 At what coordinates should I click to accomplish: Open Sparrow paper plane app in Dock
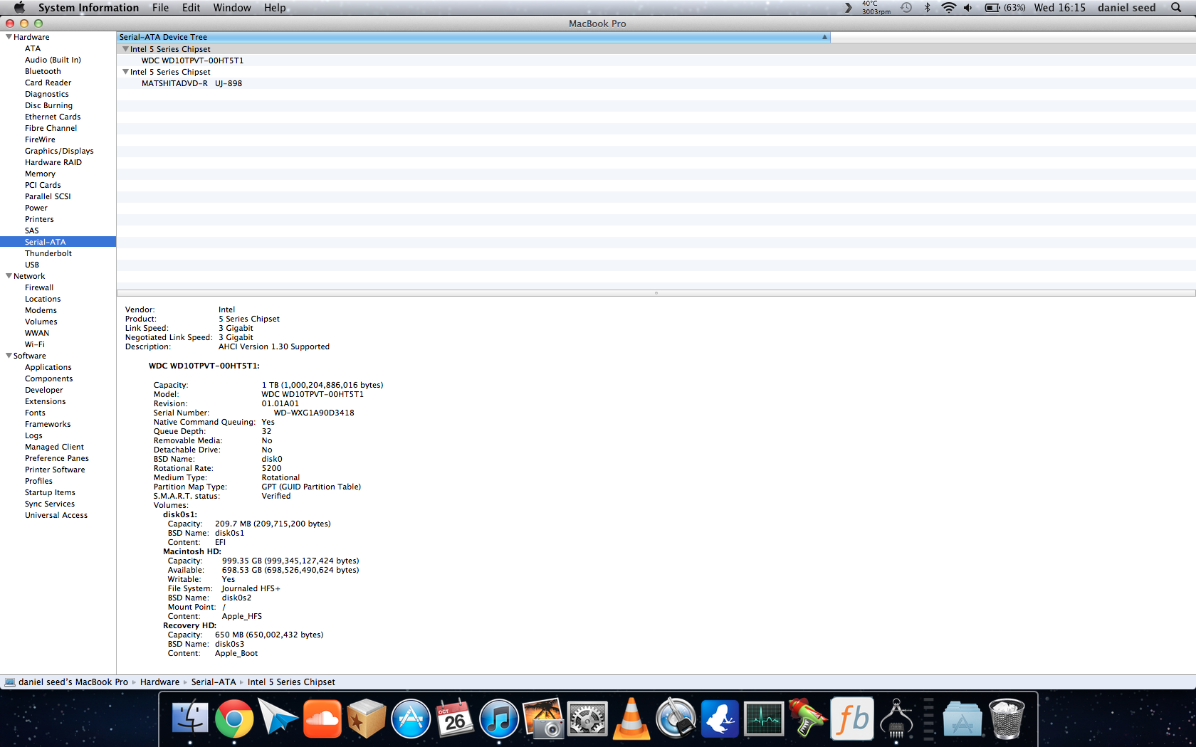coord(278,719)
